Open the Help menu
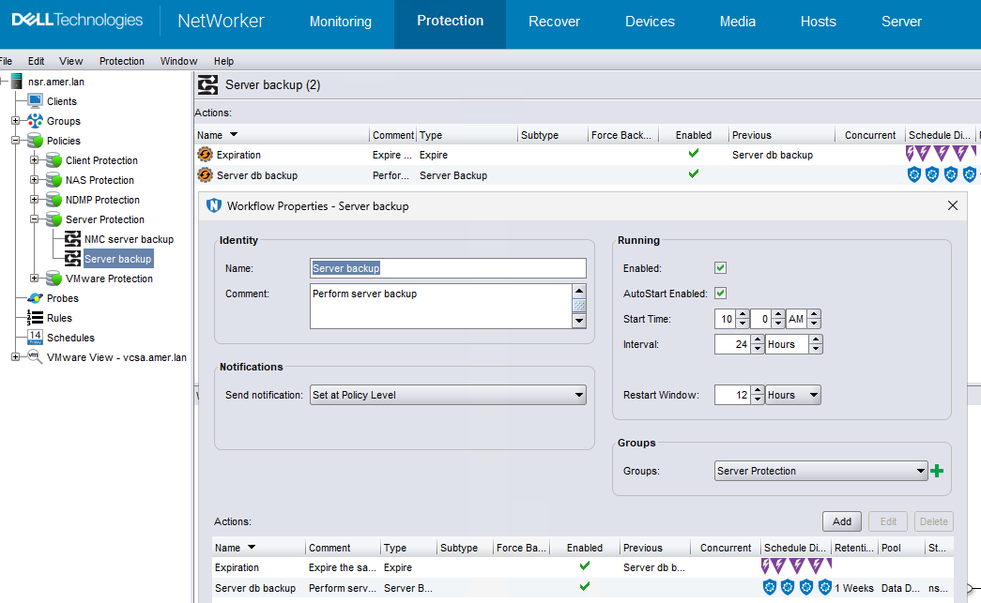Screen dimensions: 981x603 coord(223,61)
